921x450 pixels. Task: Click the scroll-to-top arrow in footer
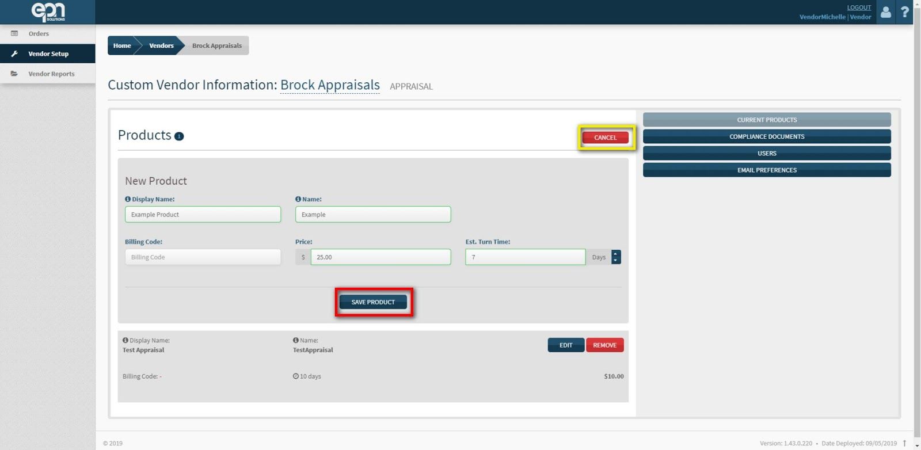pos(904,443)
